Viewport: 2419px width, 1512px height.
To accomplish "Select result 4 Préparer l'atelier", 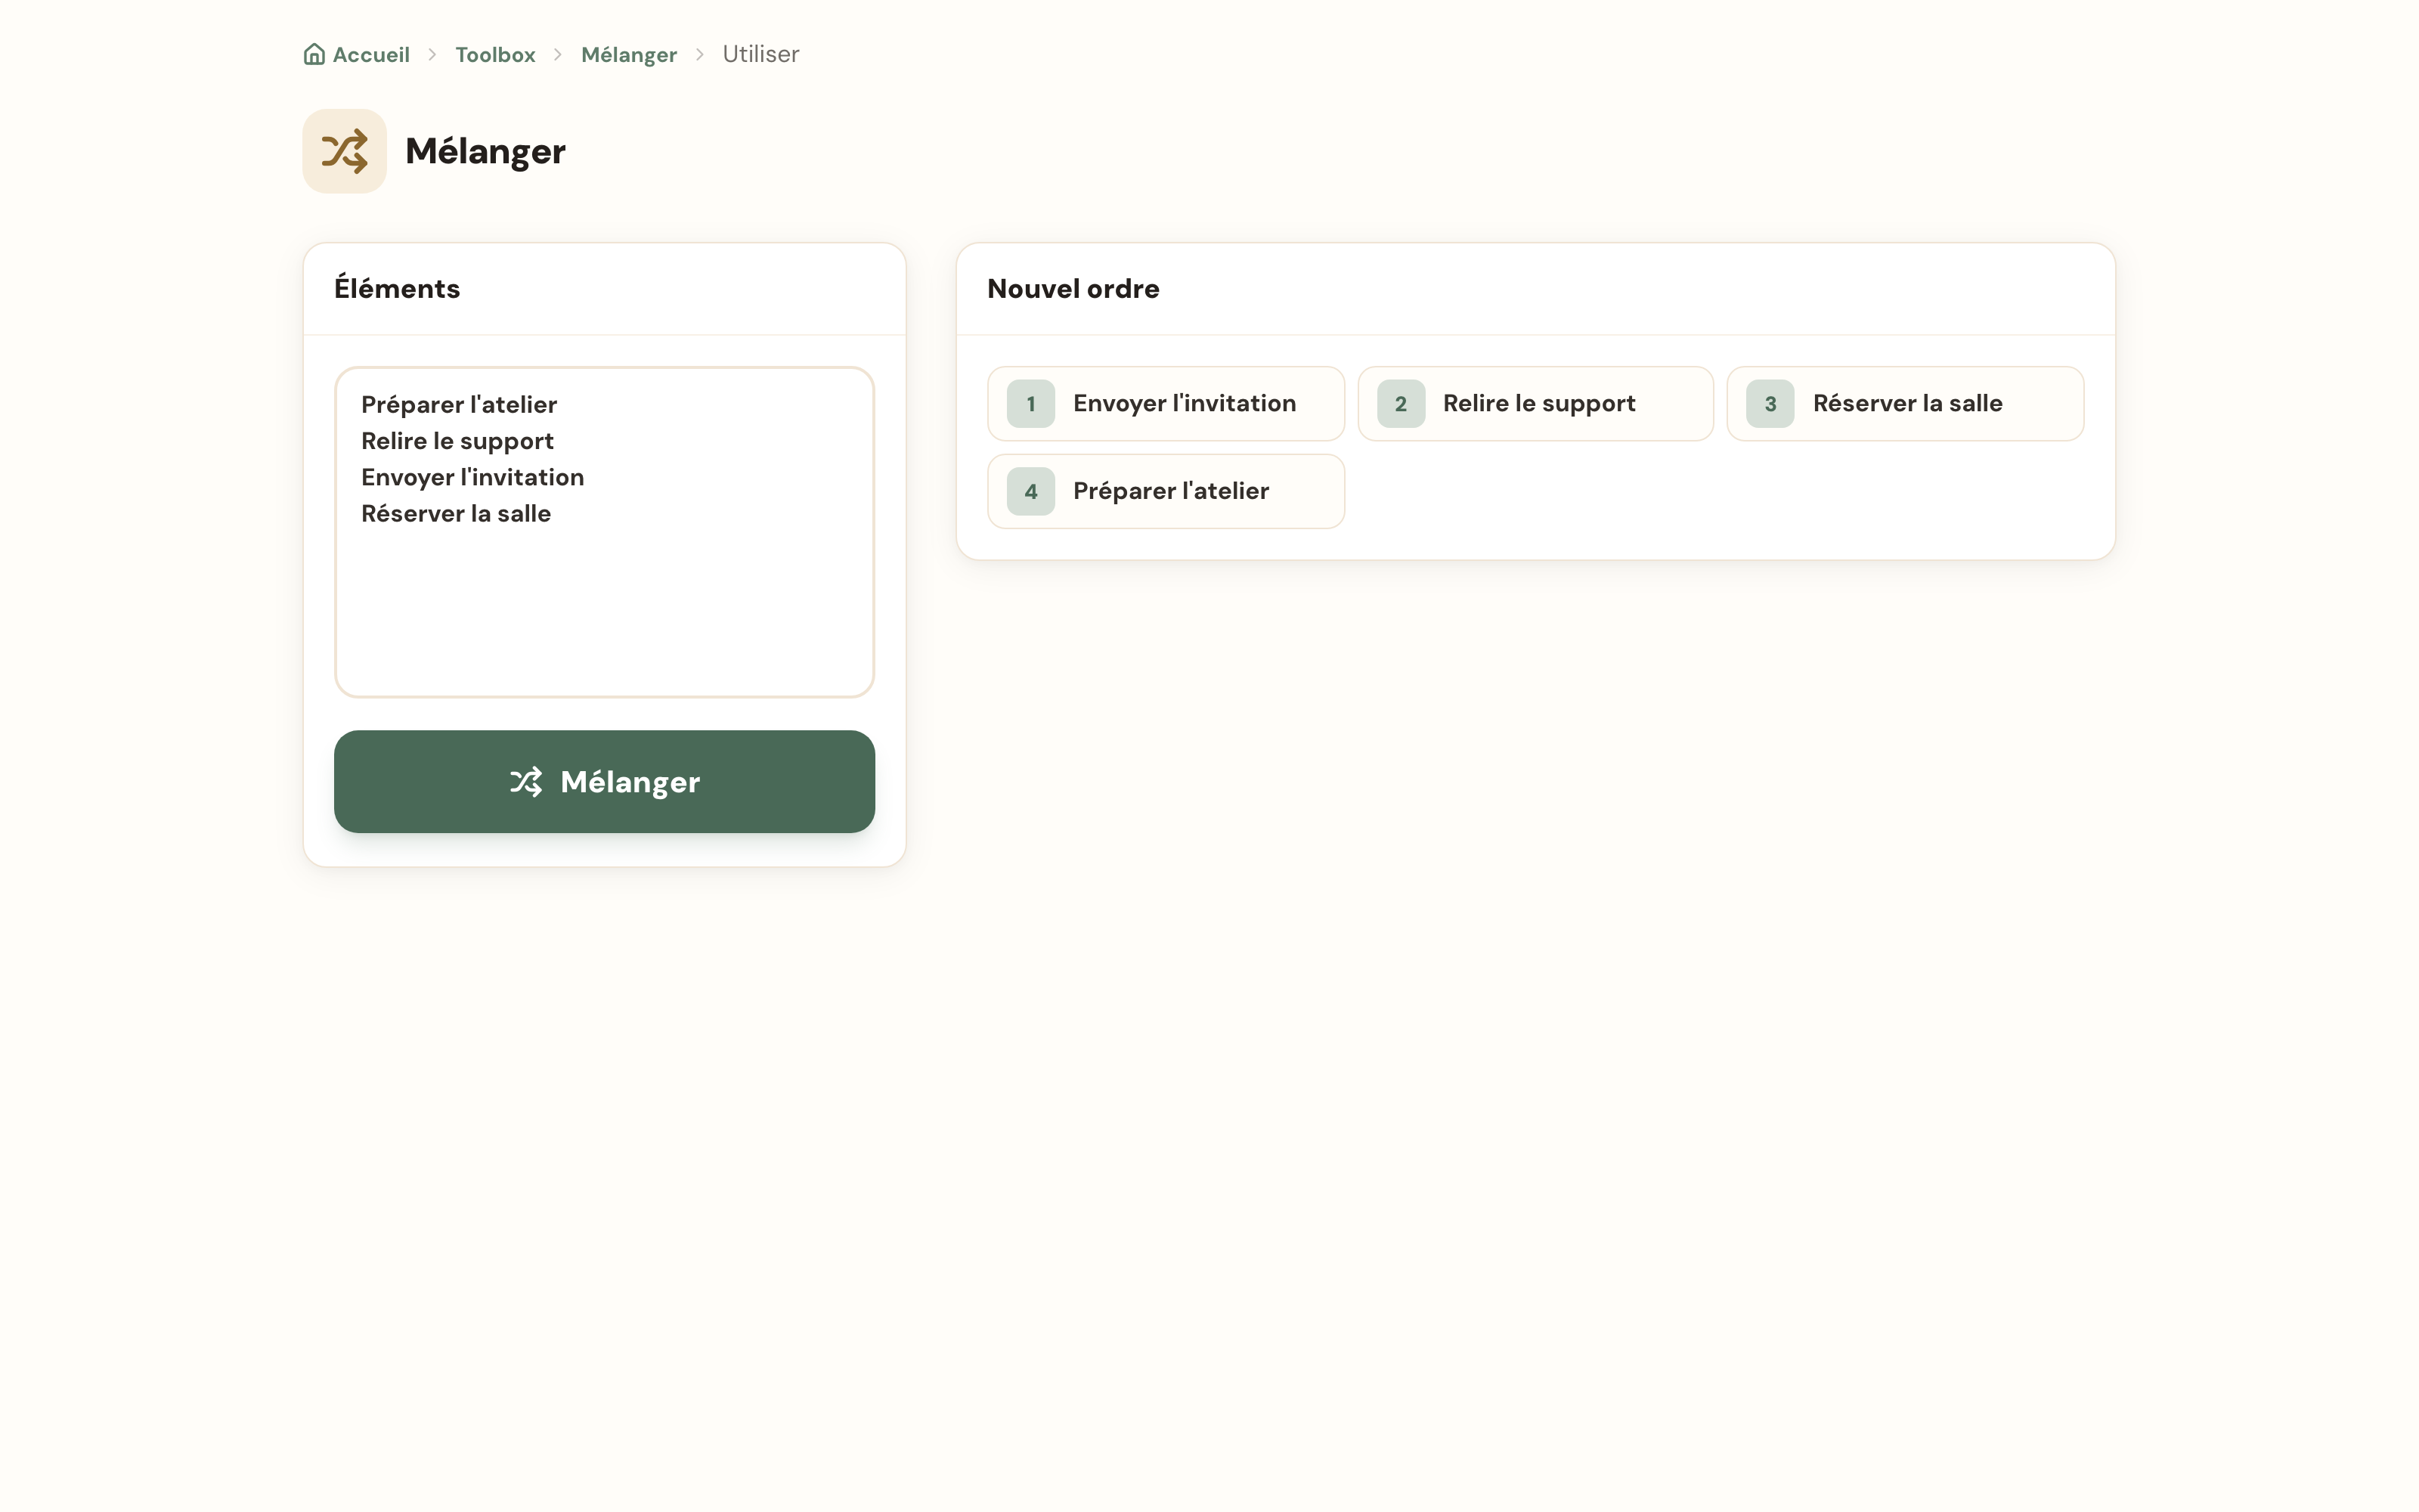I will (1166, 491).
